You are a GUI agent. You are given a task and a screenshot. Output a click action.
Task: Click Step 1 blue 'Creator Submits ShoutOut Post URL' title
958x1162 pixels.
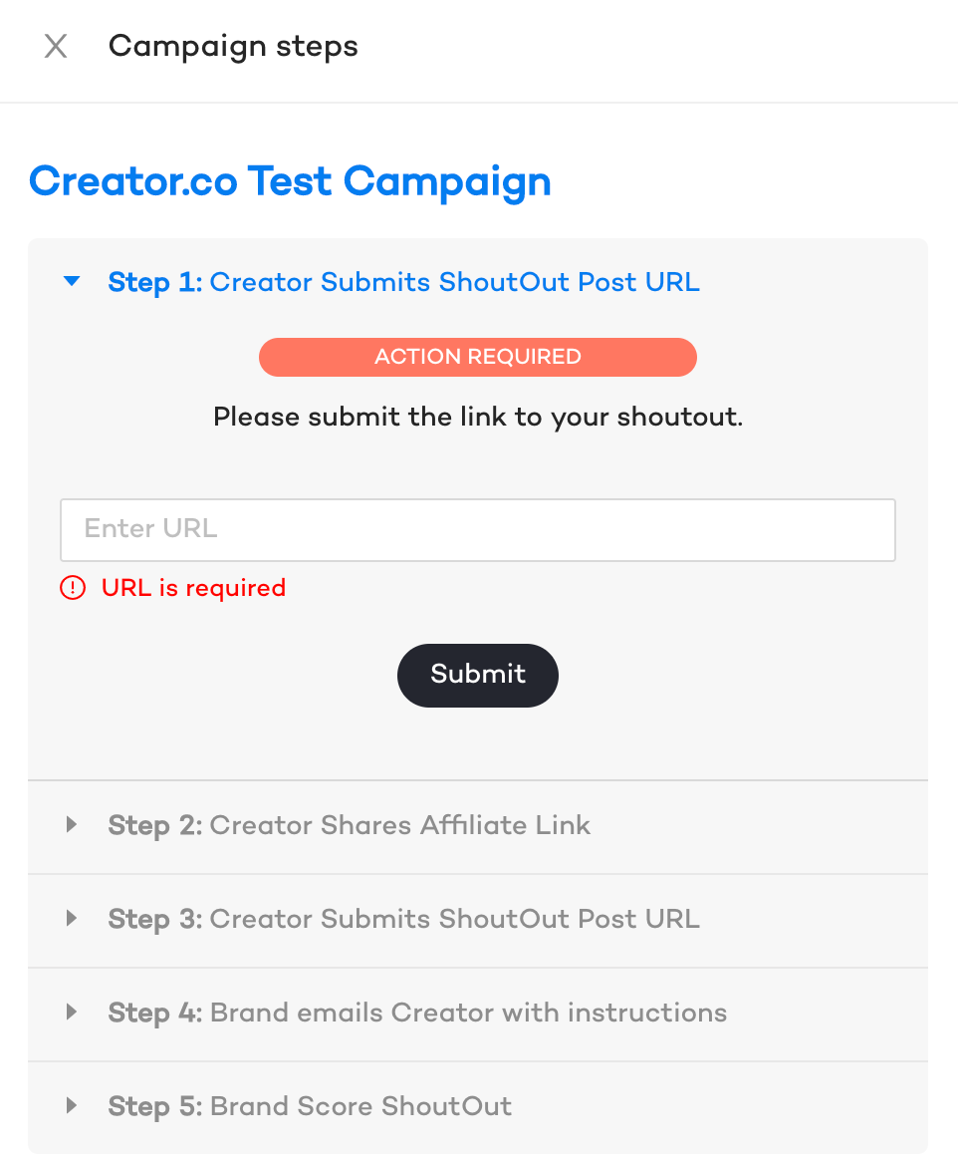click(454, 282)
